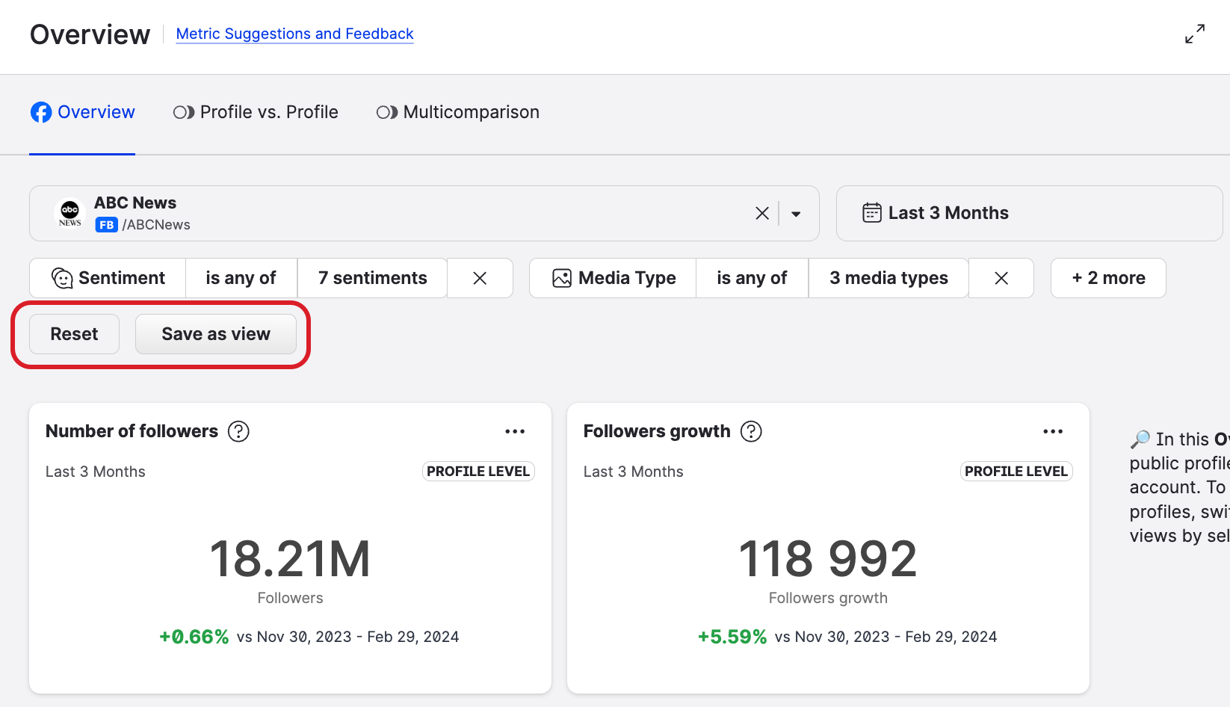This screenshot has width=1230, height=707.
Task: Remove the Media Type filter
Action: 1001,278
